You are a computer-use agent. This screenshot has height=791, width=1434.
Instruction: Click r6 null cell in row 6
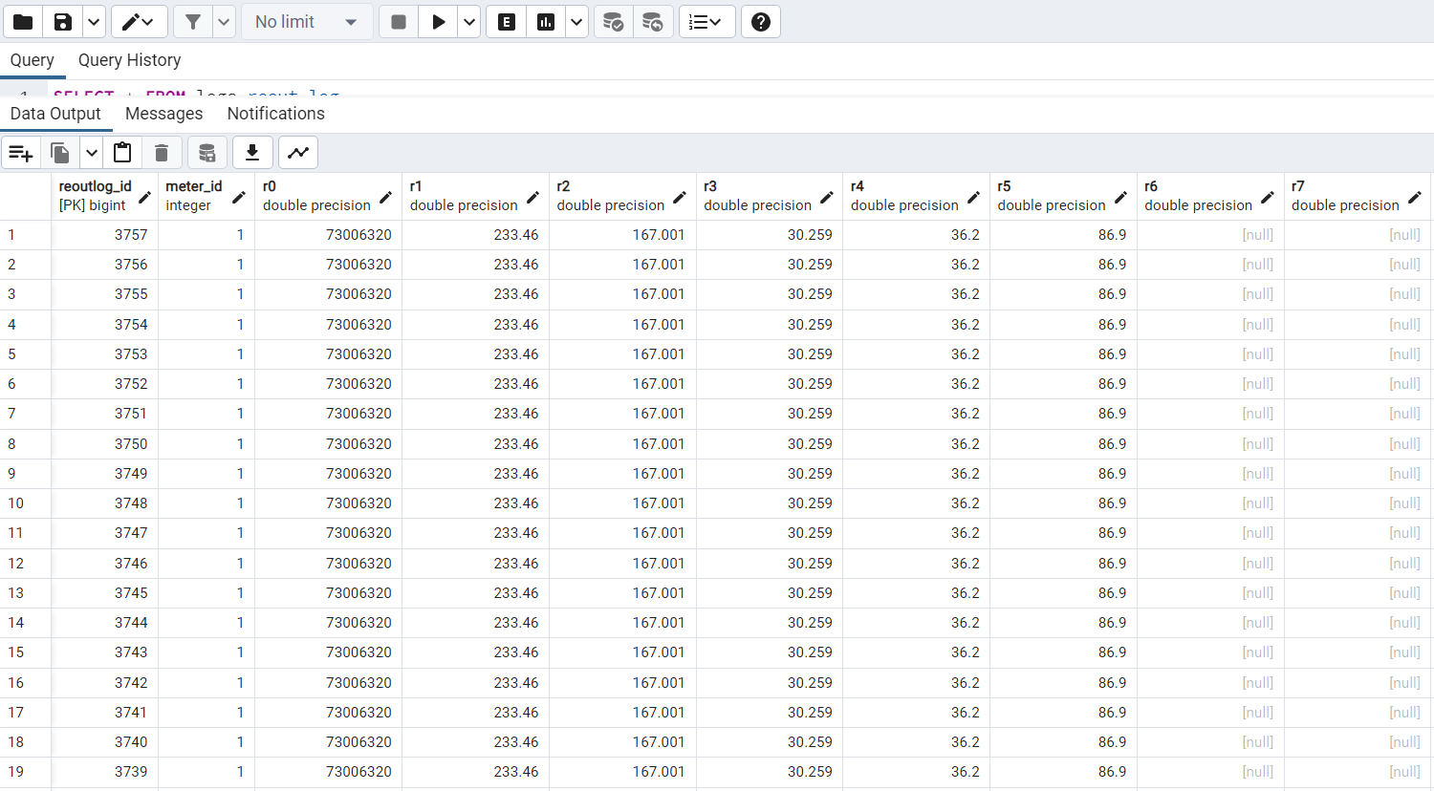[x=1210, y=384]
